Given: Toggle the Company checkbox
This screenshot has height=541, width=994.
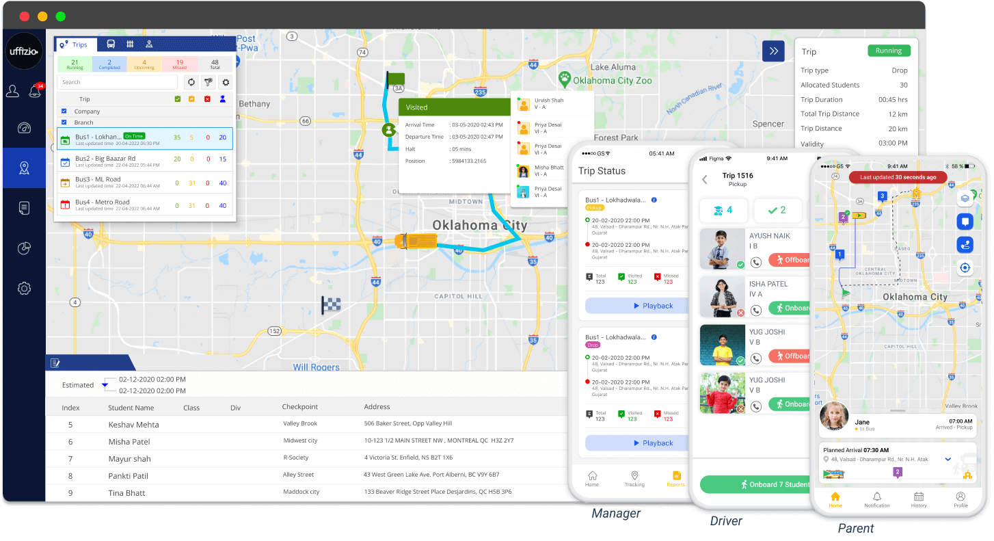Looking at the screenshot, I should pos(64,111).
